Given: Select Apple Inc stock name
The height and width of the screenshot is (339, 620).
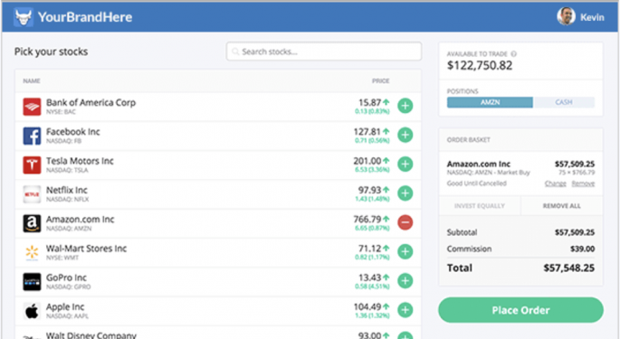Looking at the screenshot, I should coord(65,307).
